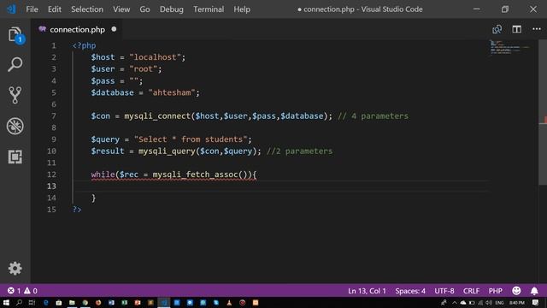Click the "Select * from students" string

(x=191, y=139)
